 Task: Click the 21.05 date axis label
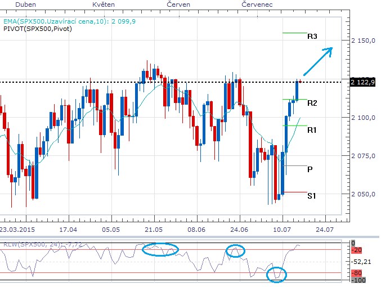(x=154, y=230)
